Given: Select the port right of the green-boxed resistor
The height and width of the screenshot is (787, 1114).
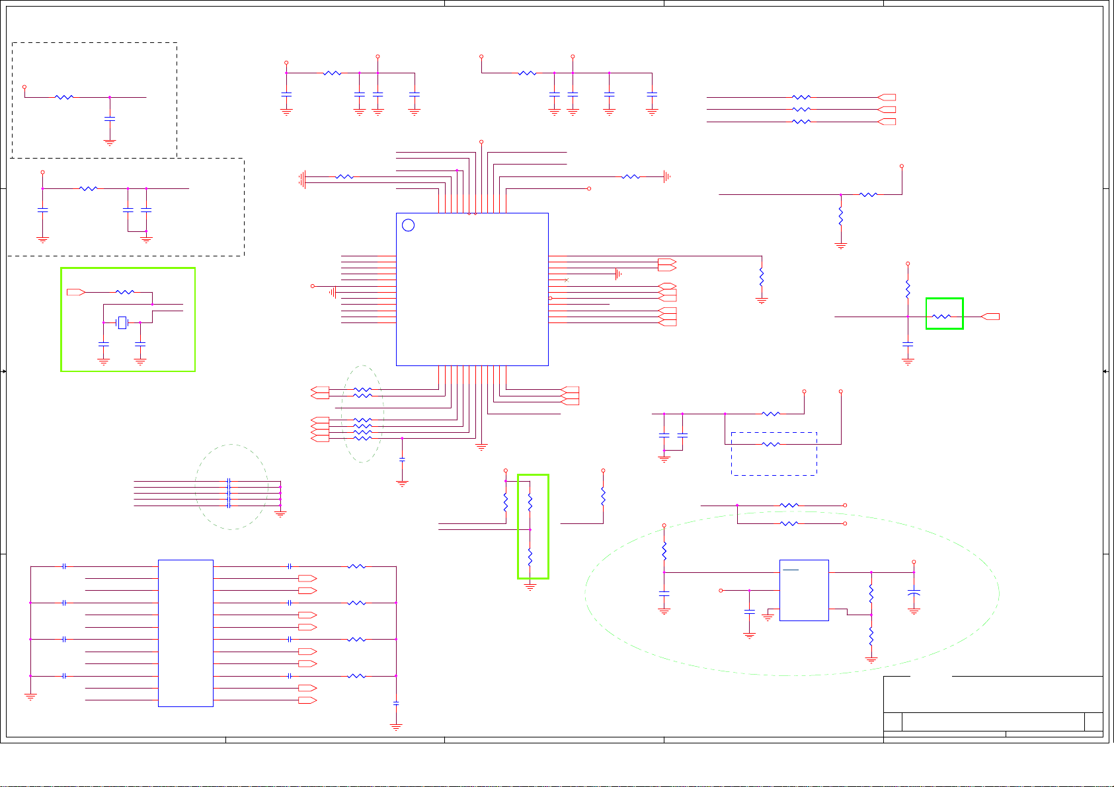Looking at the screenshot, I should [x=990, y=317].
